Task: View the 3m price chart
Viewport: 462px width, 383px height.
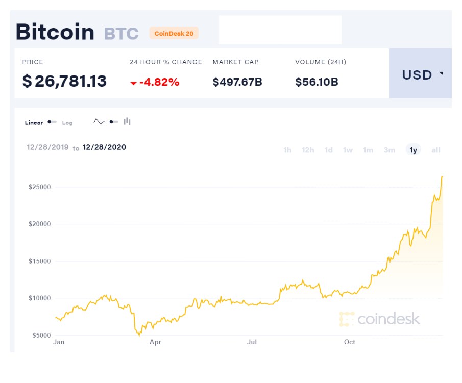Action: coord(389,150)
